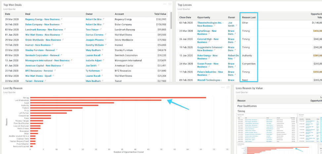Click the Competition reason cell in Top Losses
Image resolution: width=322 pixels, height=154 pixels.
(x=249, y=64)
